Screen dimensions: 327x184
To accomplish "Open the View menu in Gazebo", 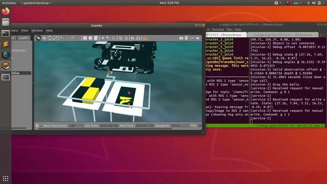I will coord(25,31).
